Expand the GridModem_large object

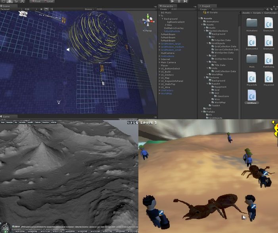coord(159,44)
